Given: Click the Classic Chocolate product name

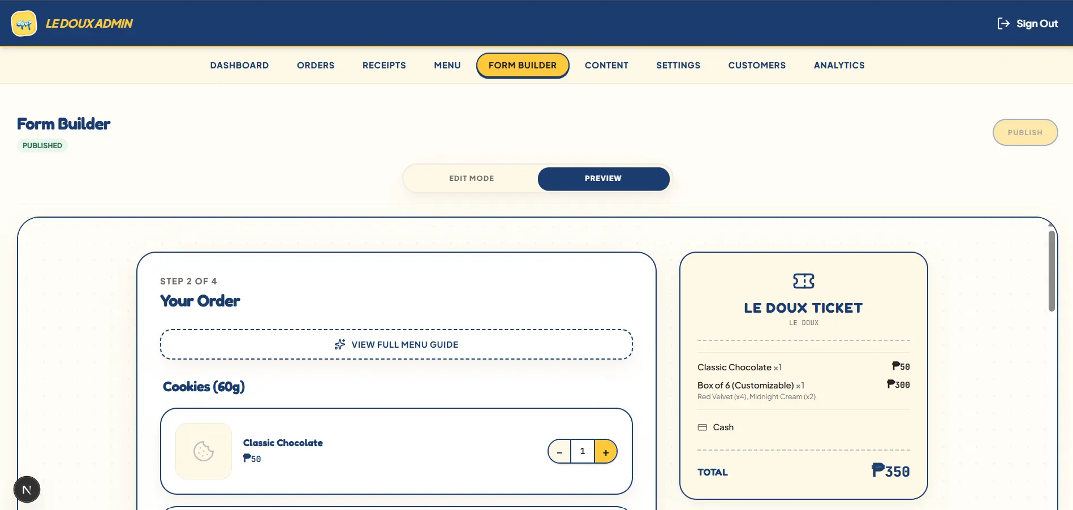Looking at the screenshot, I should click(x=283, y=443).
